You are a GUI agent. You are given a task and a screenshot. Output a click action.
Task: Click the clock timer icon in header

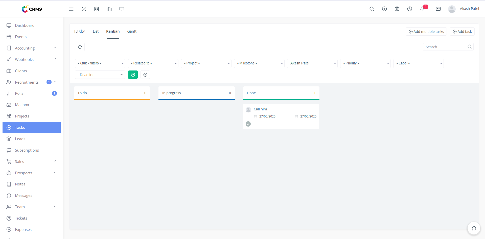click(x=410, y=9)
